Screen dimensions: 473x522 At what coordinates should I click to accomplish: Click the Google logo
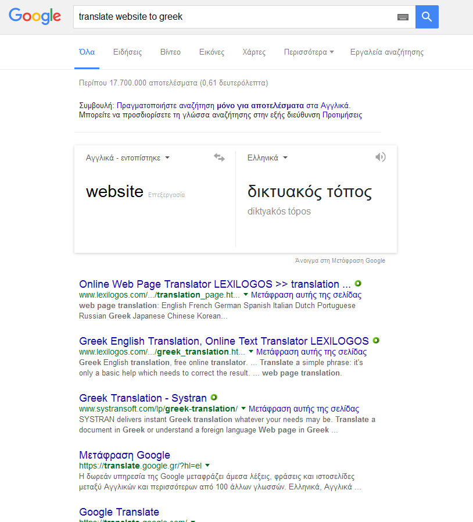[35, 16]
